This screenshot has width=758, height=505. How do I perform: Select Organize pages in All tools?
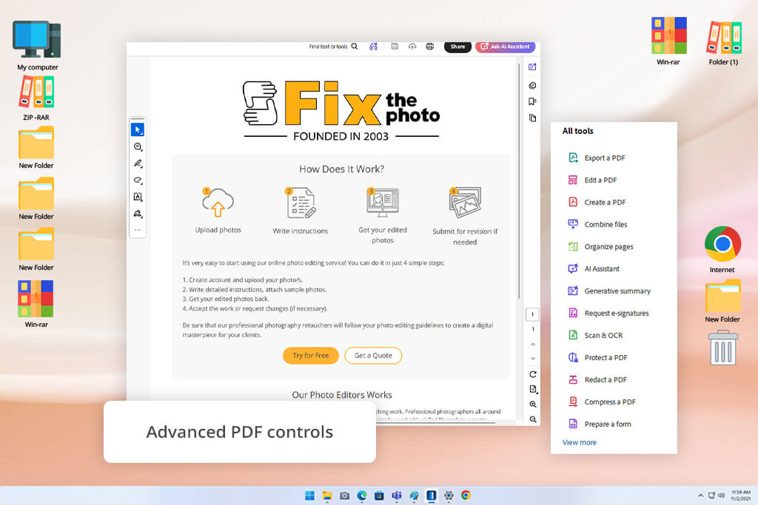pyautogui.click(x=600, y=247)
